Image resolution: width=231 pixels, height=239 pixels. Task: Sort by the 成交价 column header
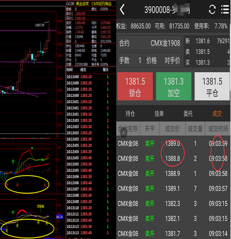pos(172,129)
